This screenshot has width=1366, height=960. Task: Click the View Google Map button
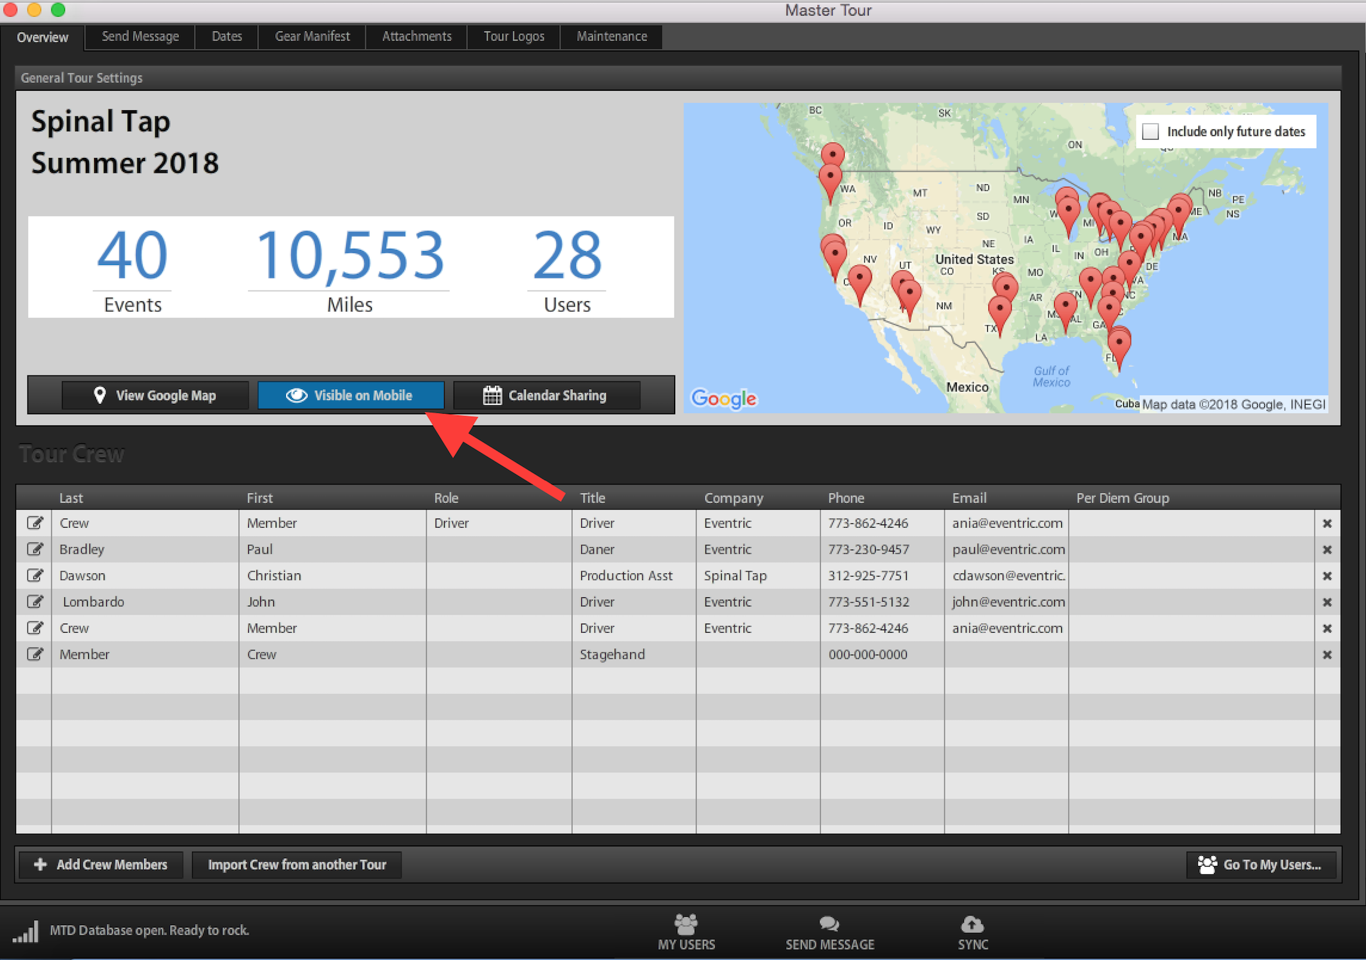pos(155,396)
